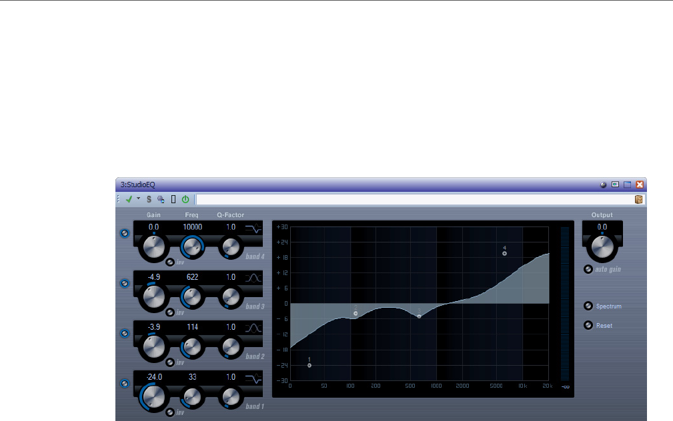The width and height of the screenshot is (673, 421).
Task: Select curve point 3 on the EQ graph
Action: pyautogui.click(x=420, y=316)
